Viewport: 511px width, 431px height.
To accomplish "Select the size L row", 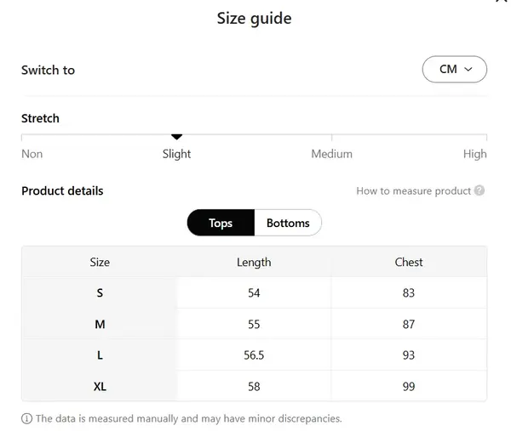I will pos(100,355).
